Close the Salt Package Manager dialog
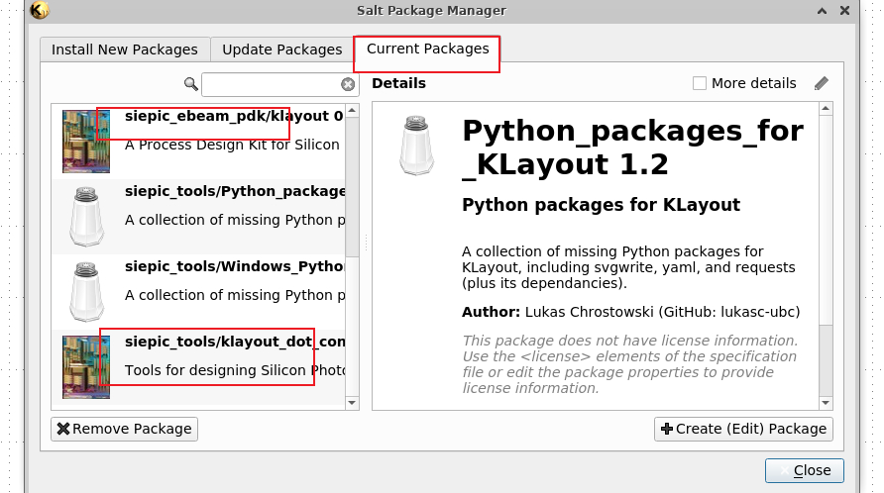The width and height of the screenshot is (884, 493). coord(804,470)
